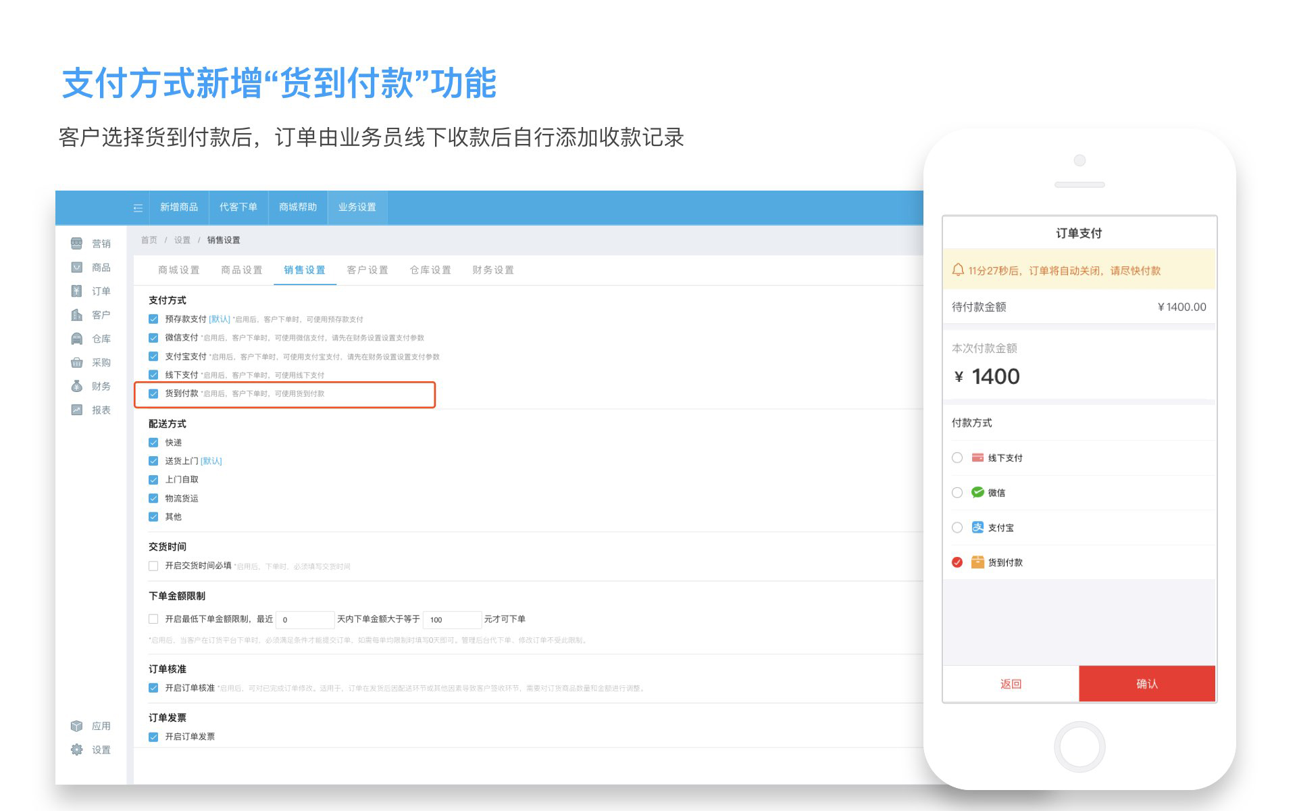Click the 财务 finance money bag icon
1297x811 pixels.
77,387
